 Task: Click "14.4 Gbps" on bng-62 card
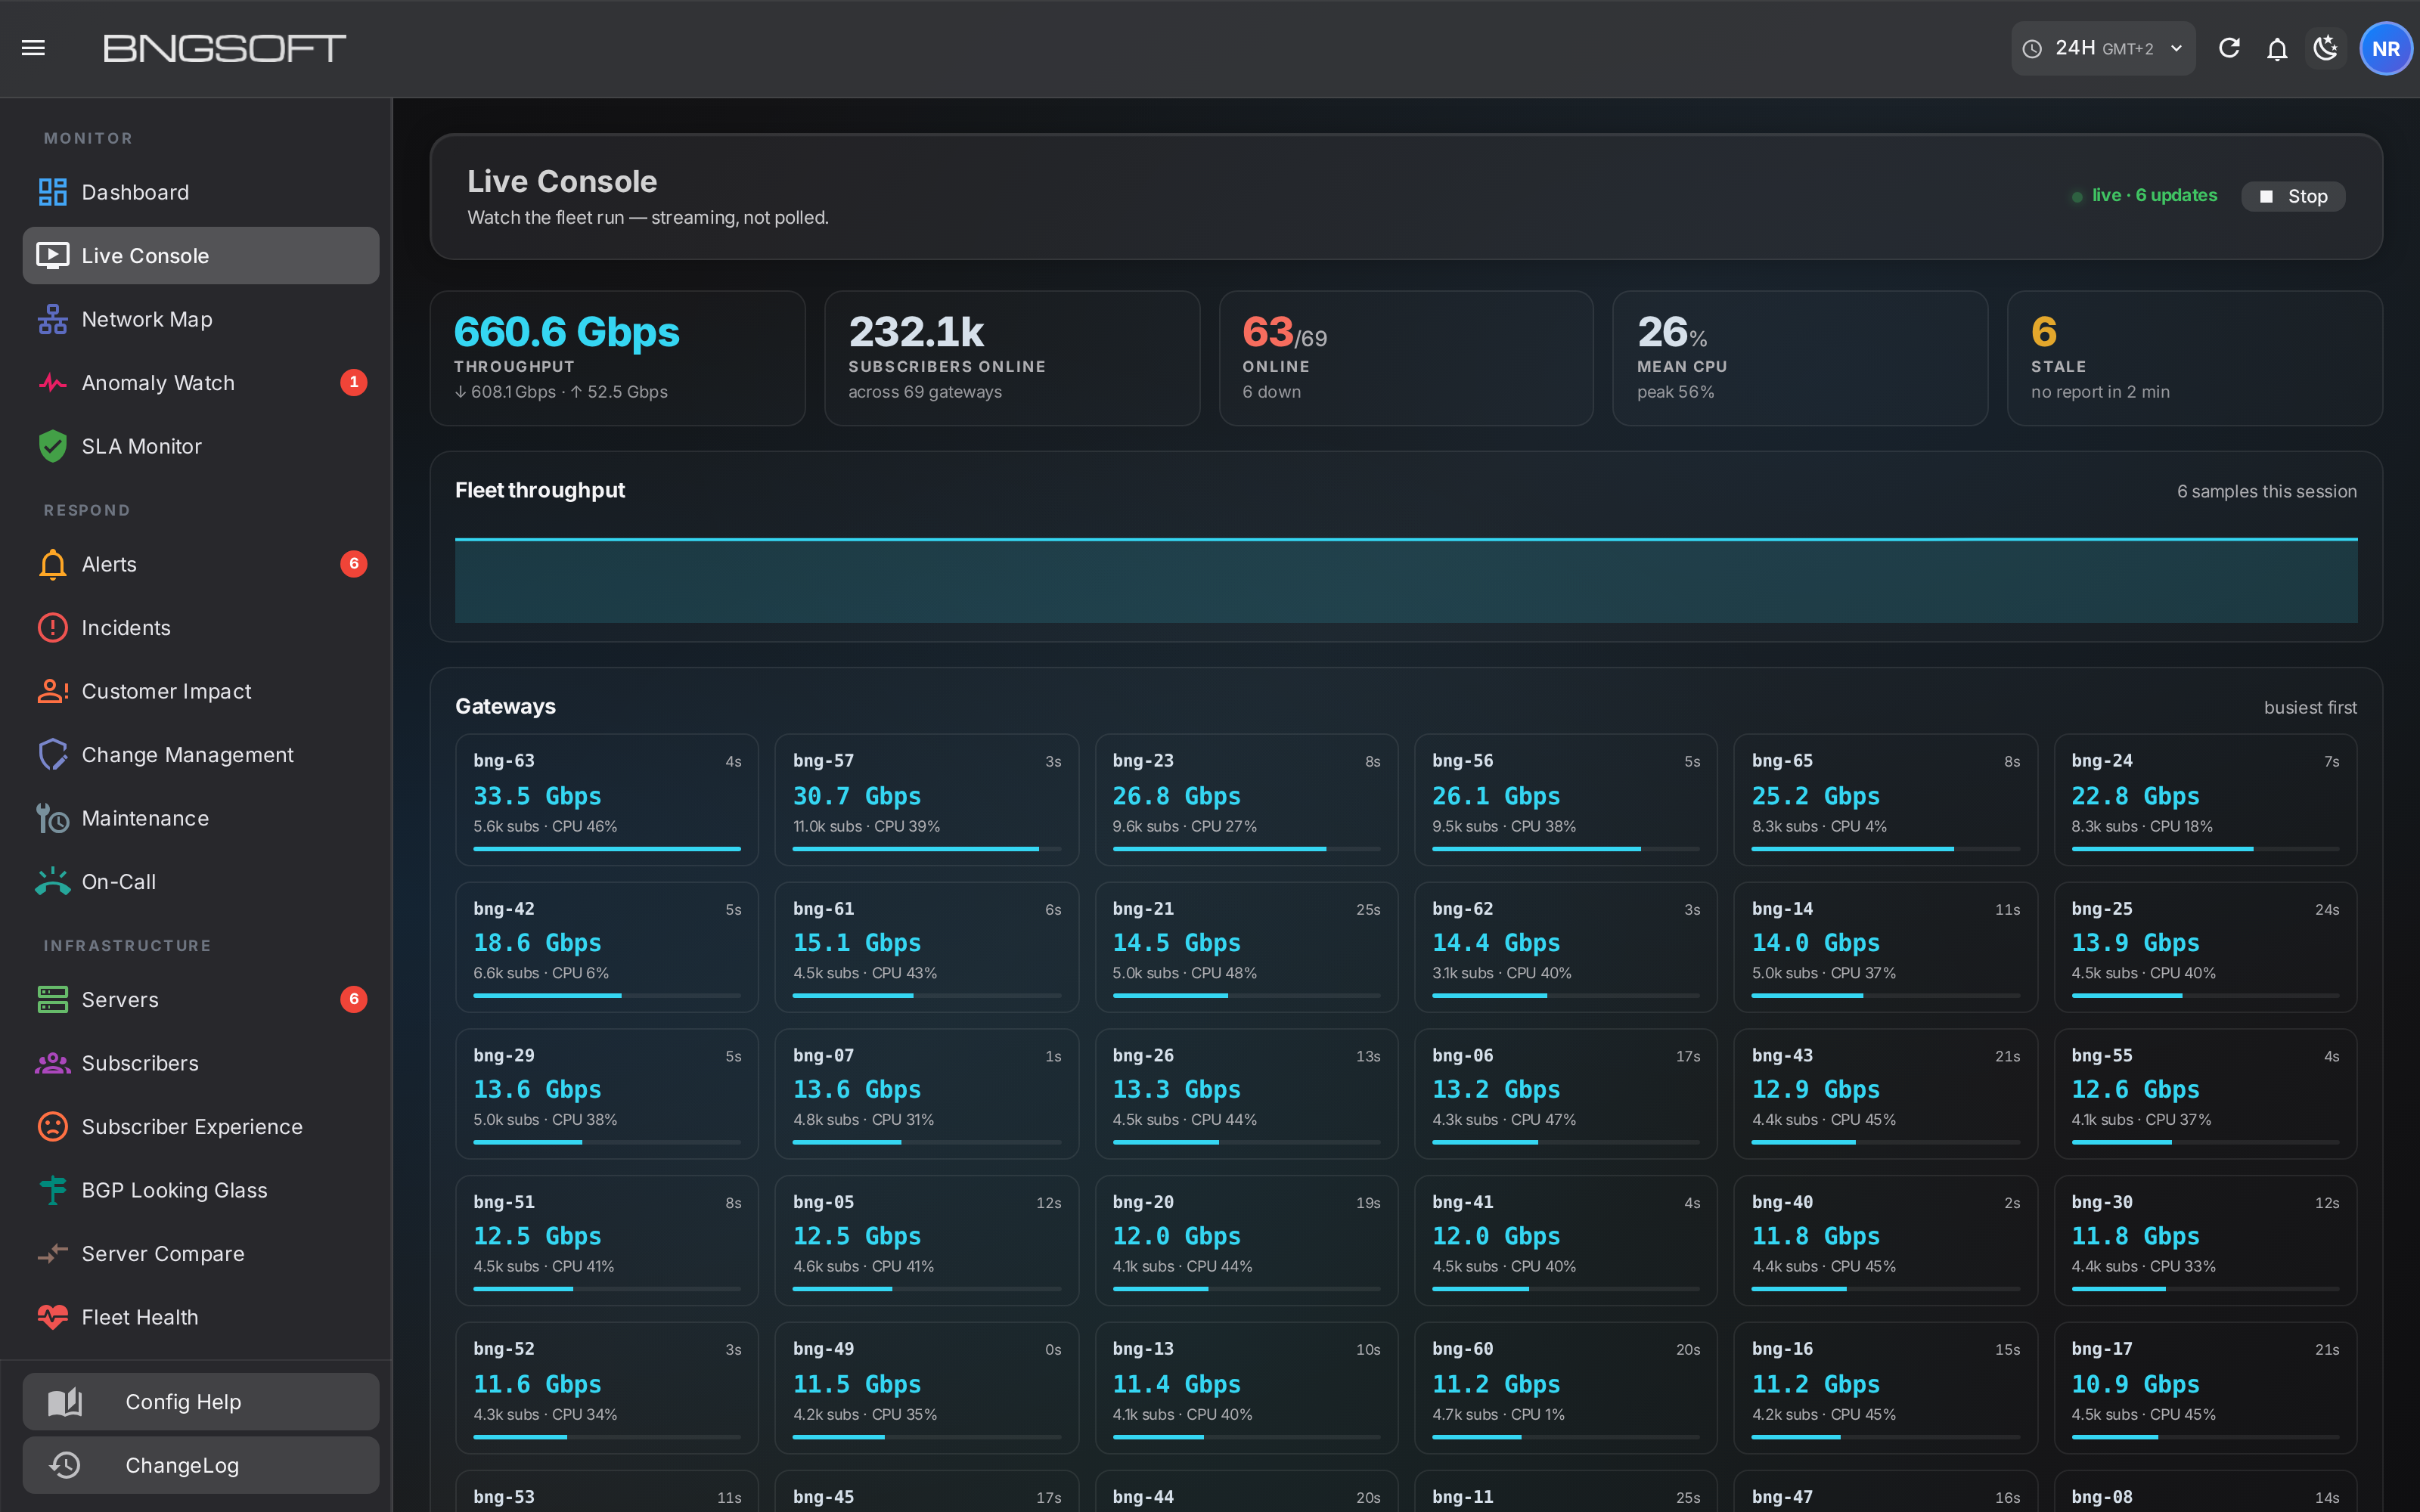[1496, 943]
